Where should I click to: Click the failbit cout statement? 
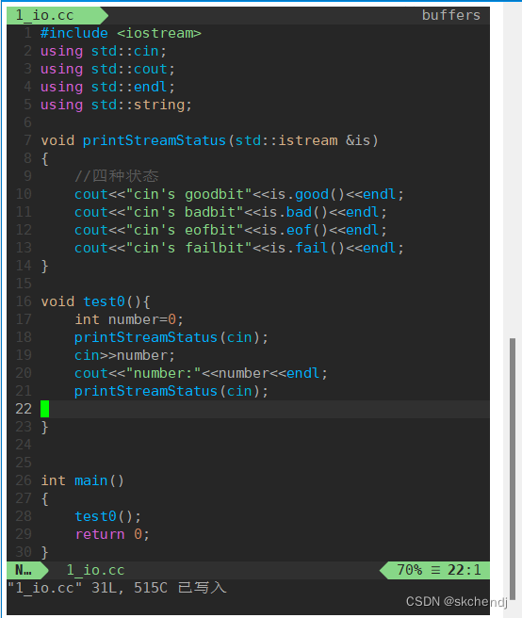pyautogui.click(x=239, y=248)
